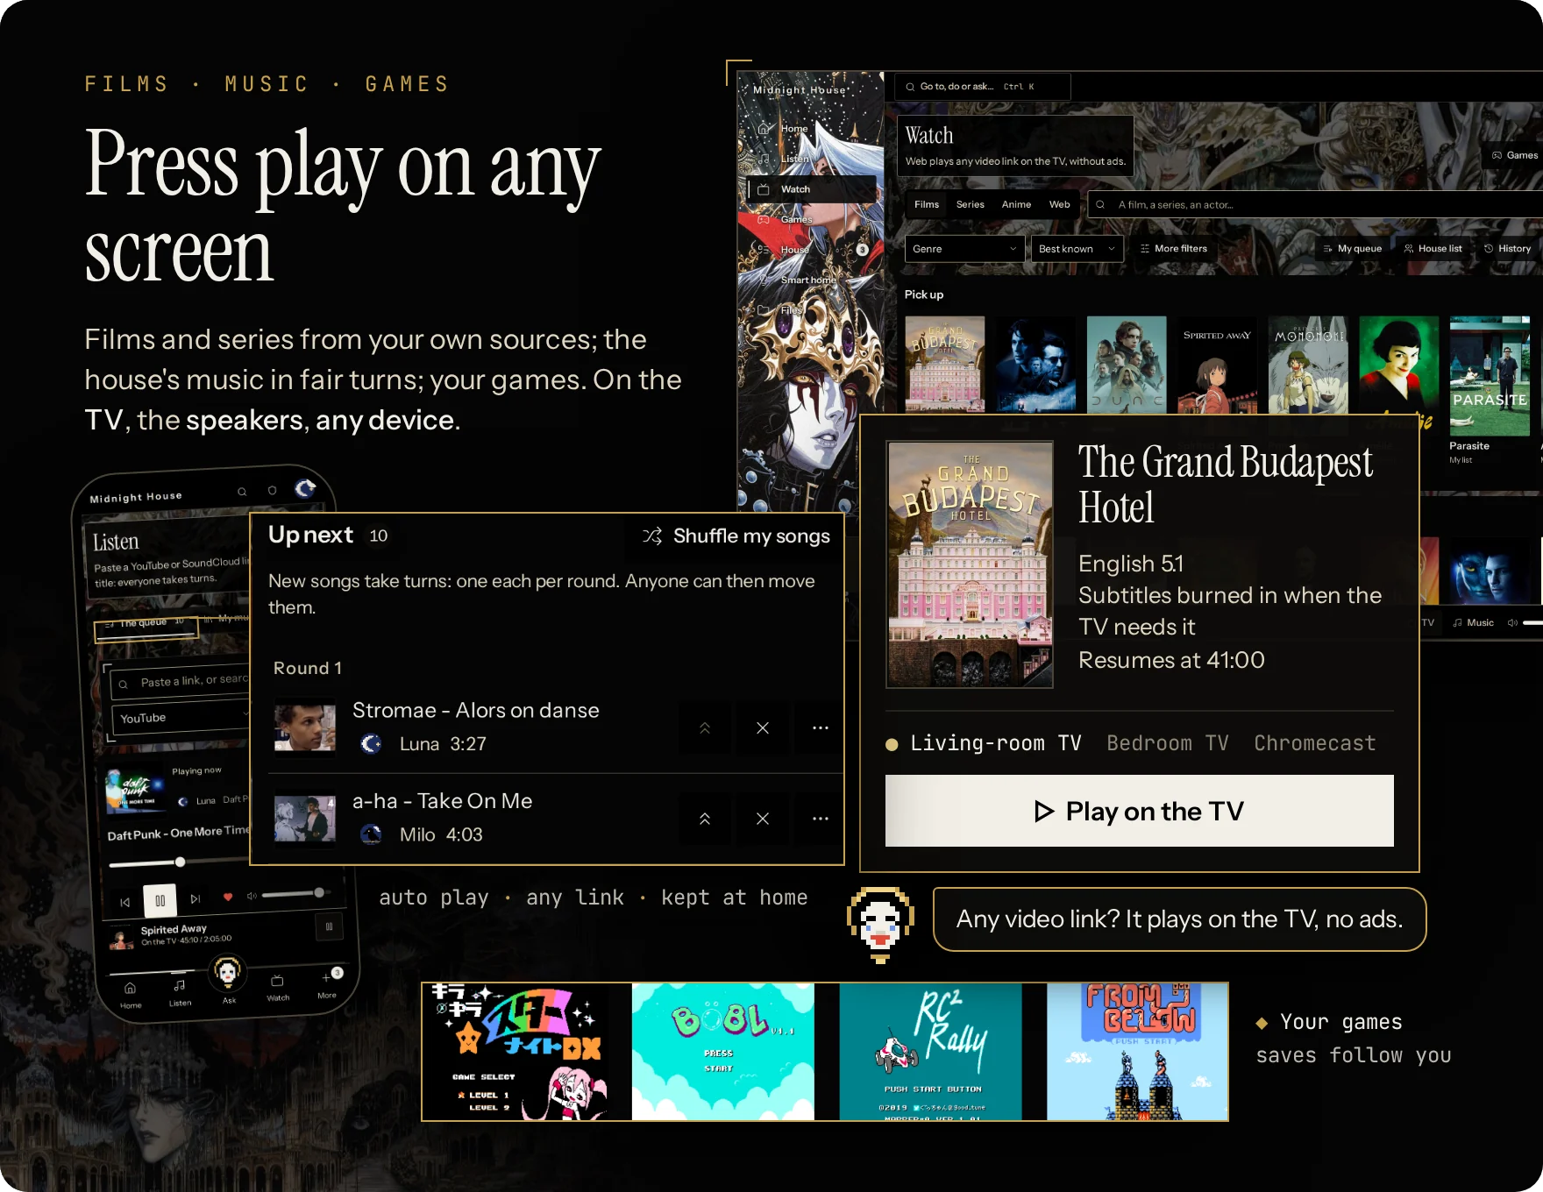
Task: Click the Music control in the desktop player bar
Action: click(x=1473, y=622)
